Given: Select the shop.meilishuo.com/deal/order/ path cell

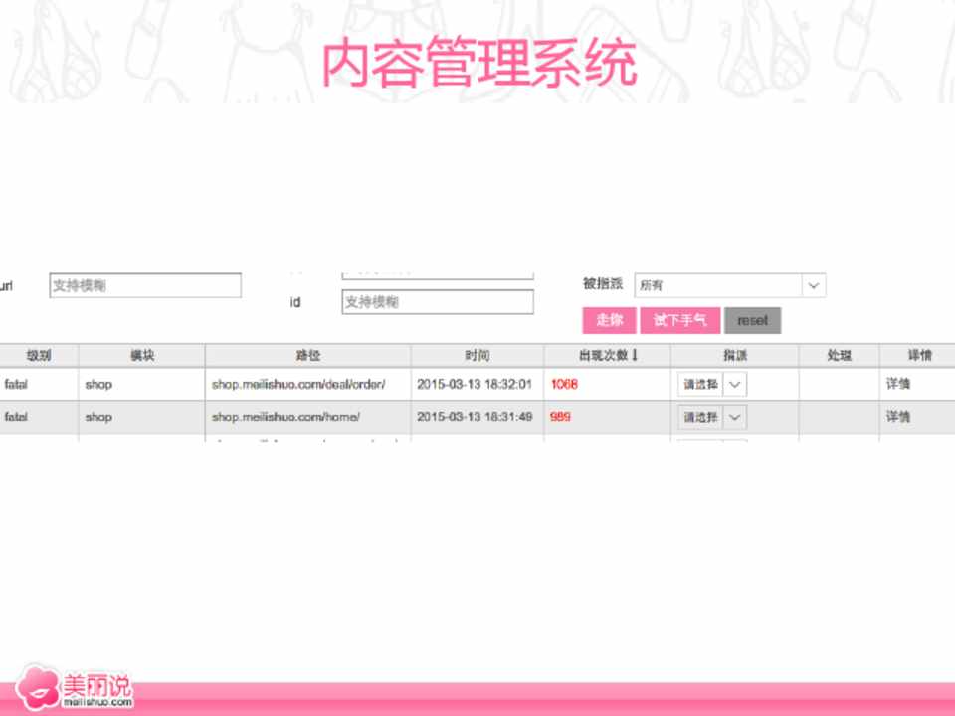Looking at the screenshot, I should pos(297,384).
